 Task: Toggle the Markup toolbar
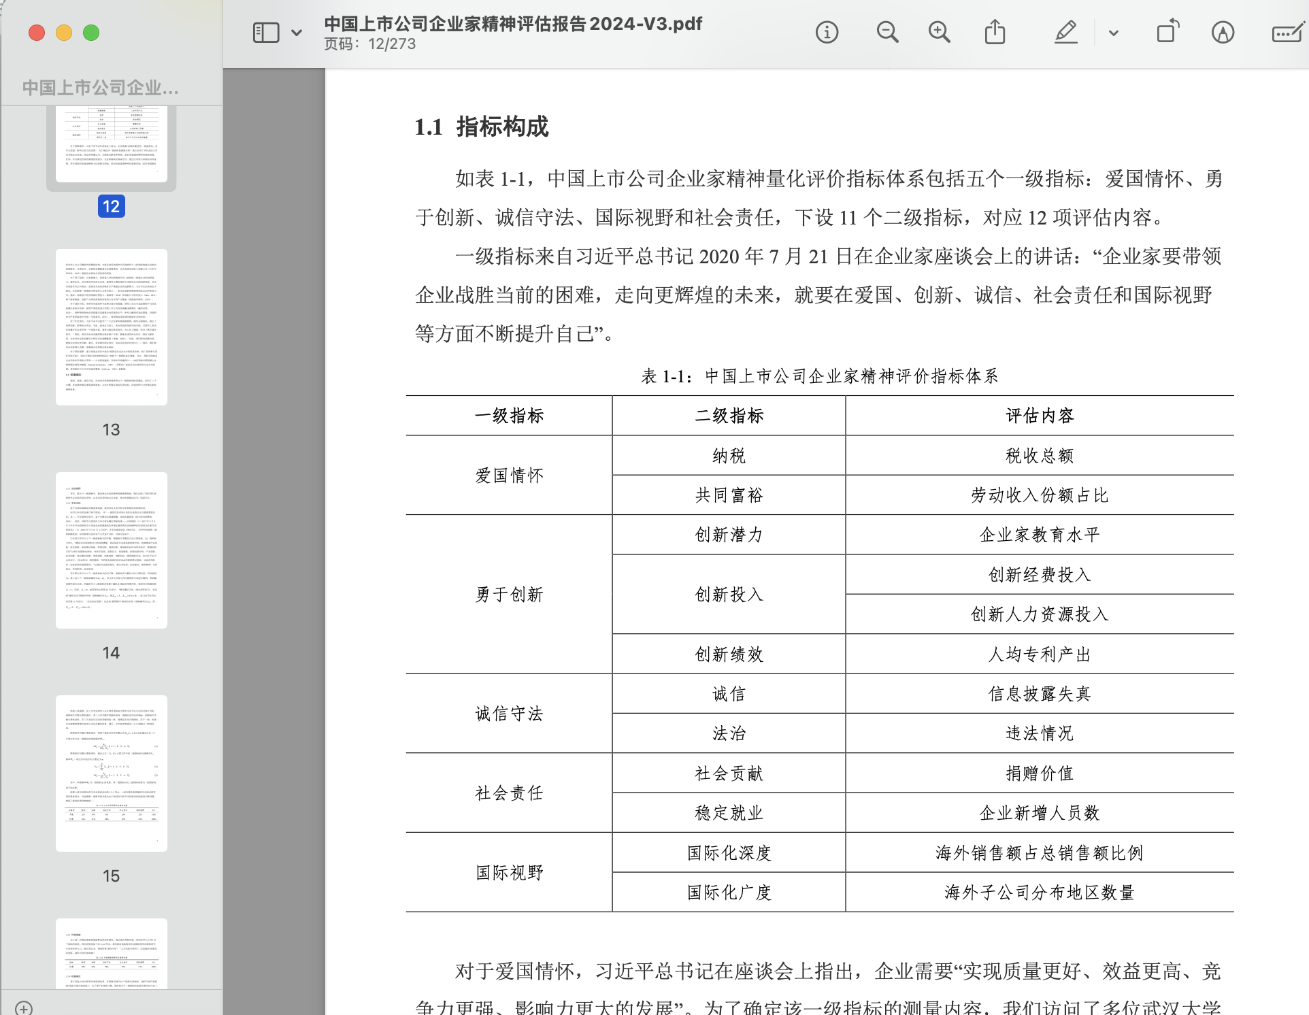tap(1223, 32)
